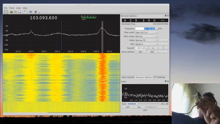Click the white document toolbar icon after the floppy
The image size is (220, 124).
[25, 12]
